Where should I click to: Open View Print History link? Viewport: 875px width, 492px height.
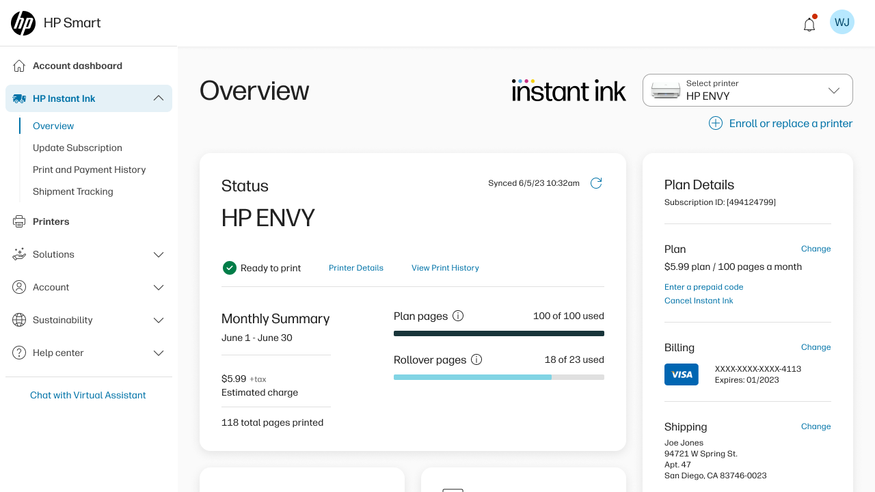click(445, 268)
